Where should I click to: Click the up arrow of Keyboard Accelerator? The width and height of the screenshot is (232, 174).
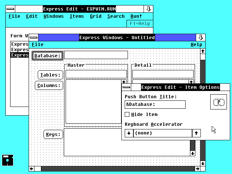196,133
